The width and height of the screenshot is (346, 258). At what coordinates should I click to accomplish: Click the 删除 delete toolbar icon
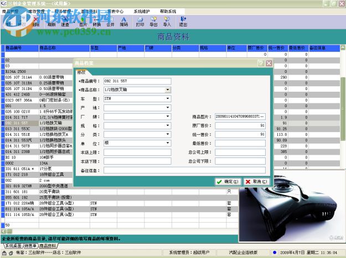coord(35,22)
